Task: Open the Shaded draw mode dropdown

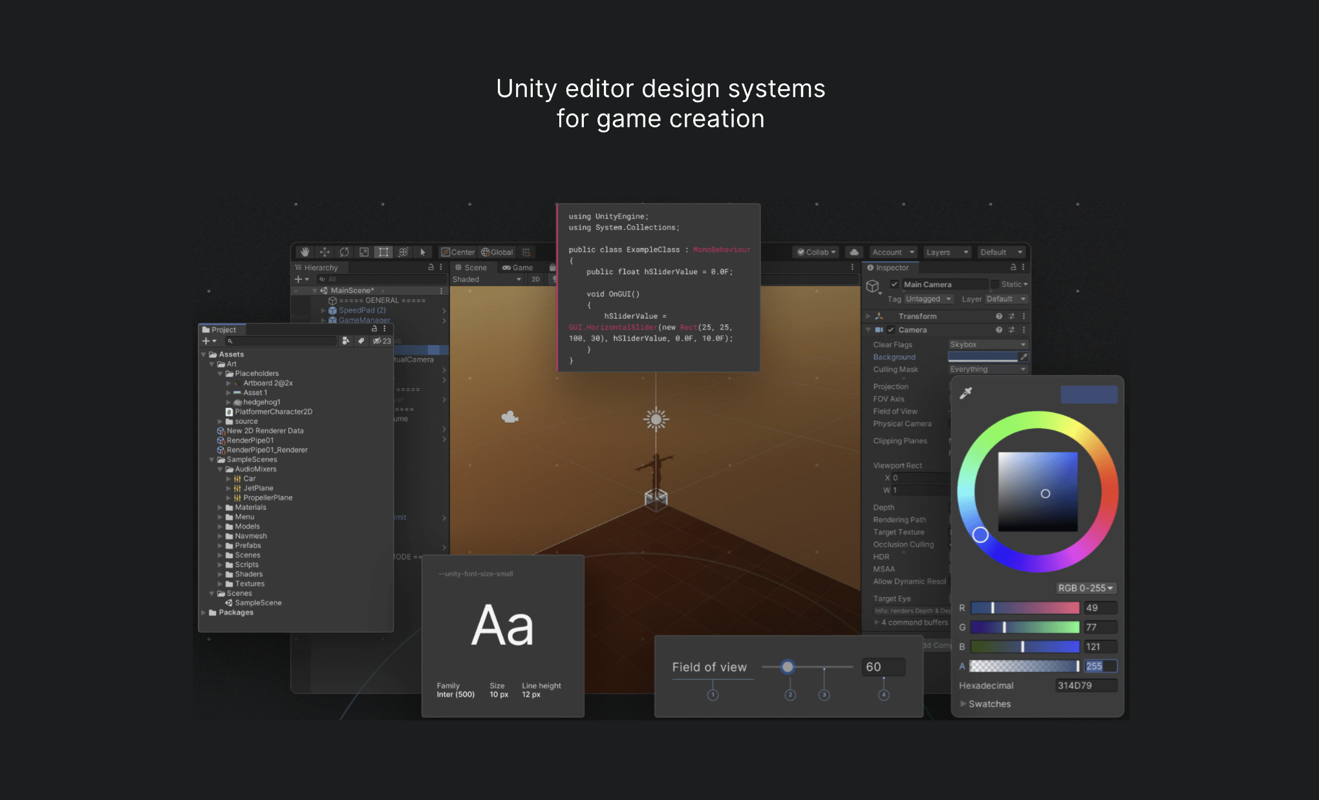Action: [x=487, y=279]
